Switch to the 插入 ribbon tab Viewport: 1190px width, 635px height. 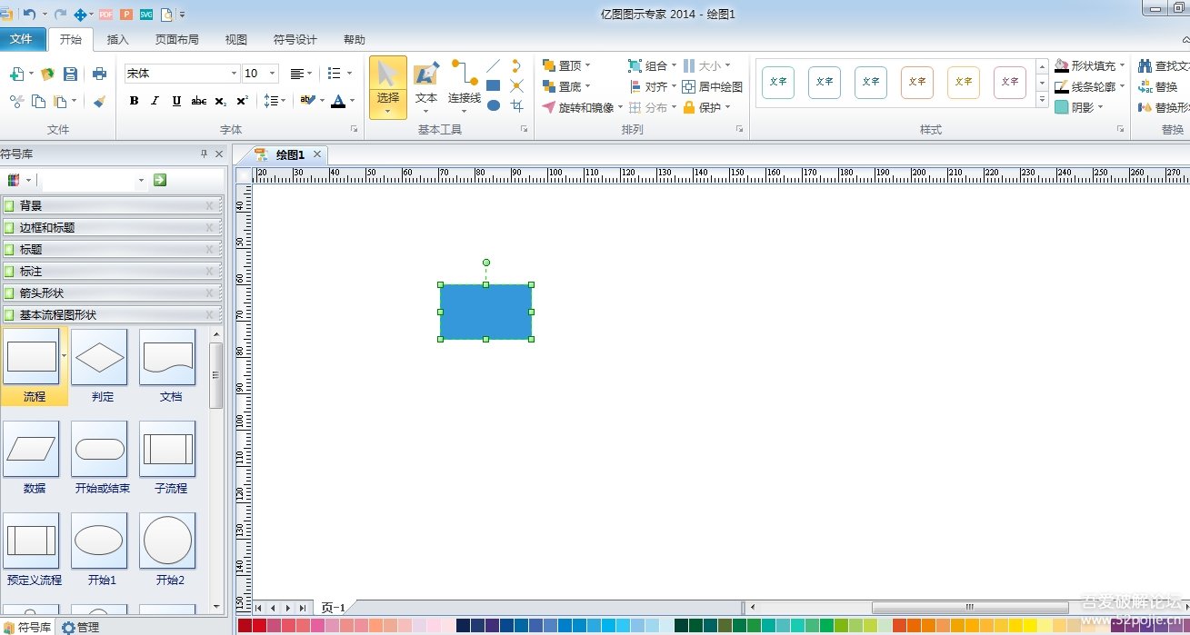click(118, 40)
